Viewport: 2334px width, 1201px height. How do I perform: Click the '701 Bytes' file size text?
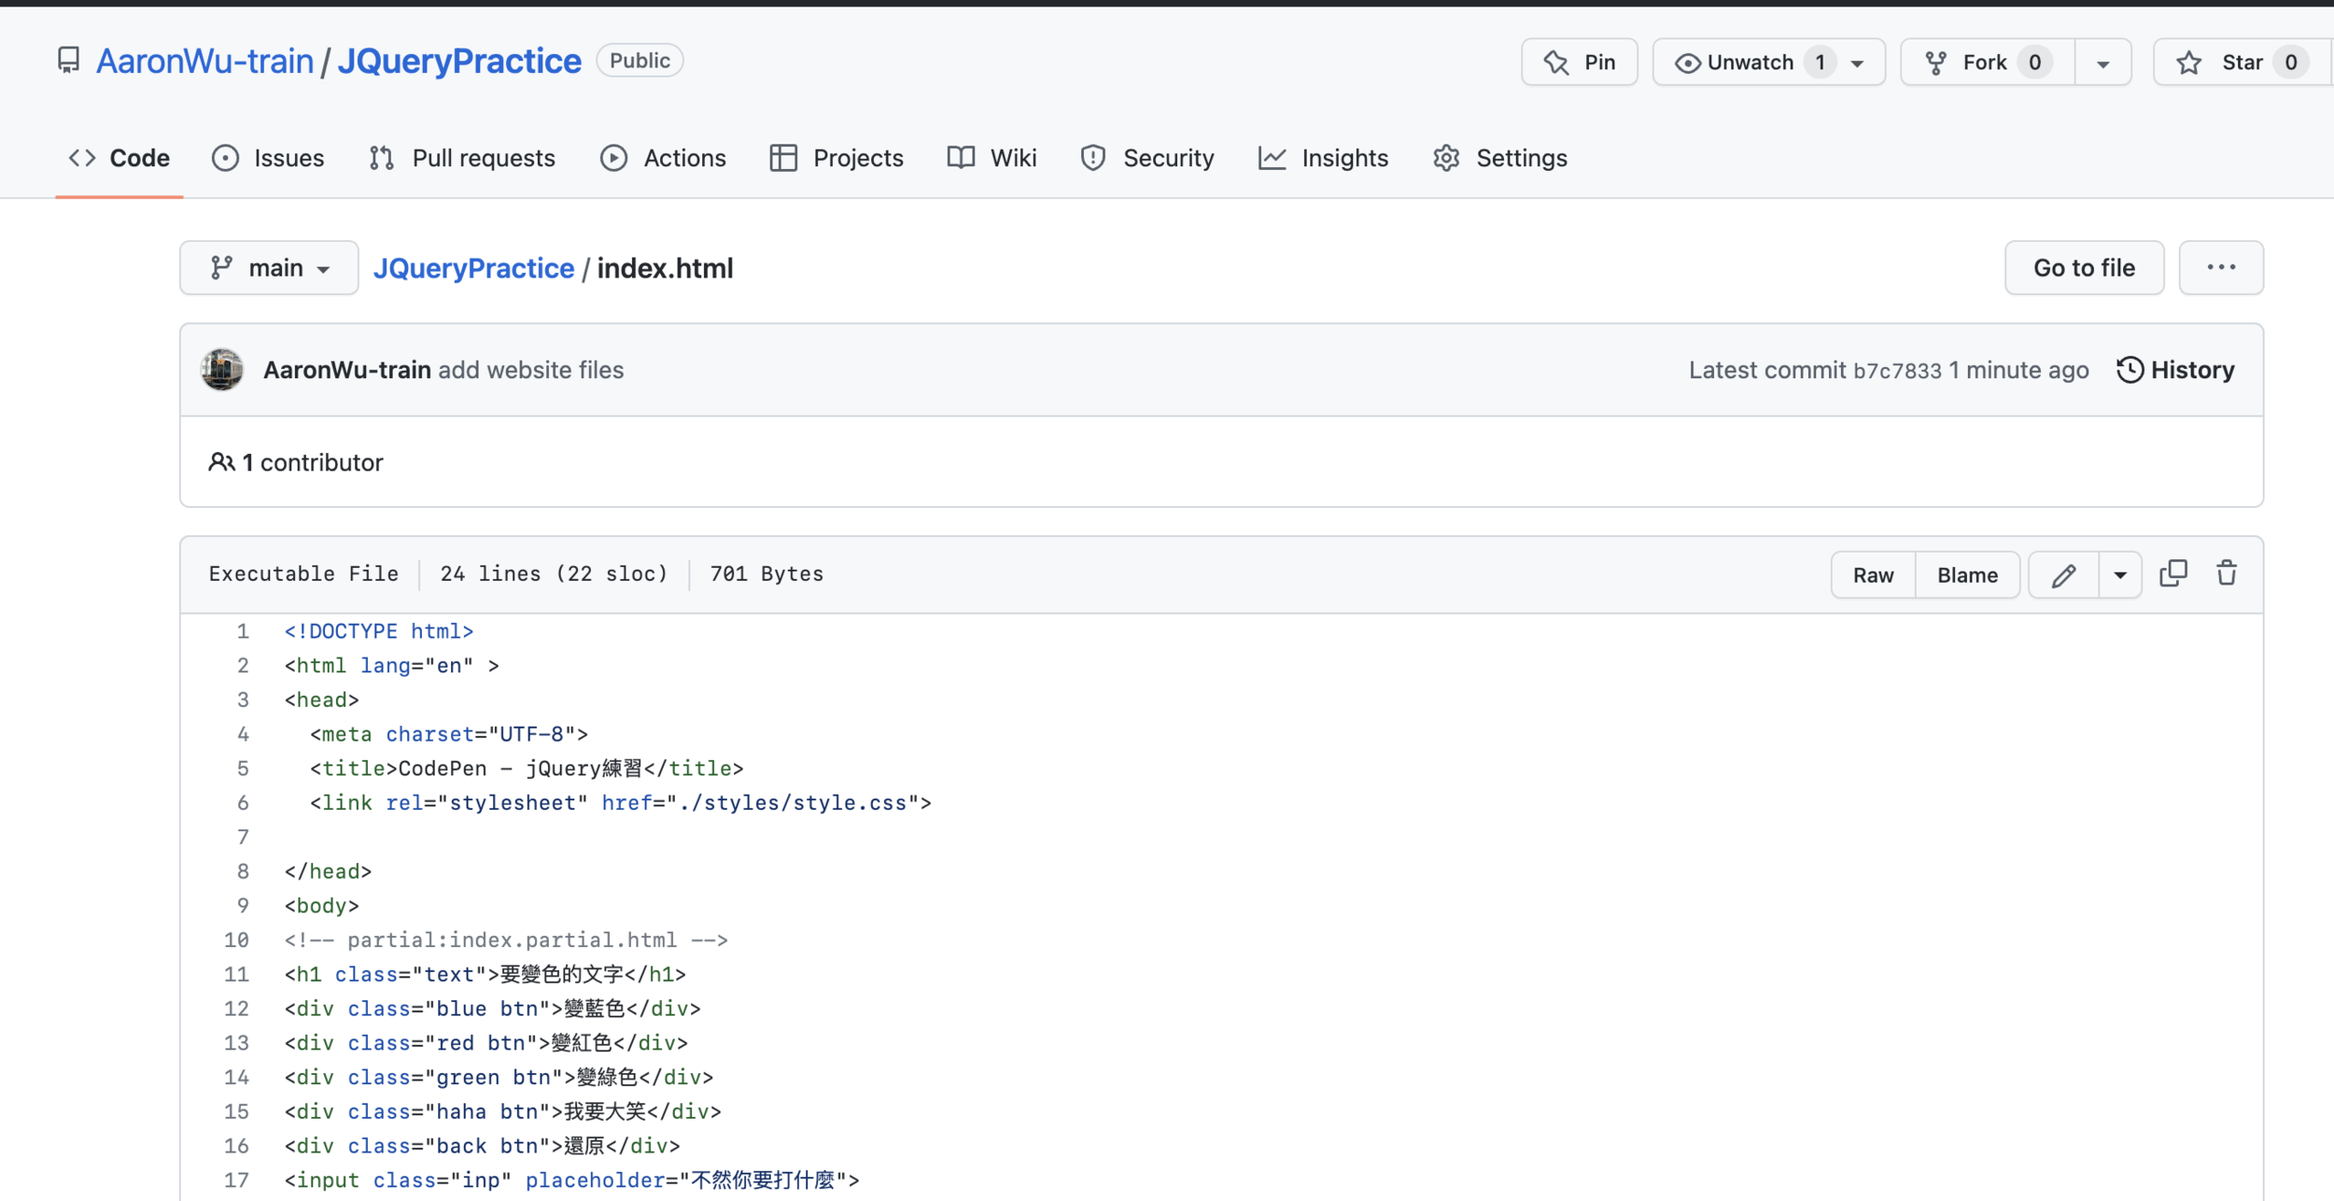[x=766, y=574]
